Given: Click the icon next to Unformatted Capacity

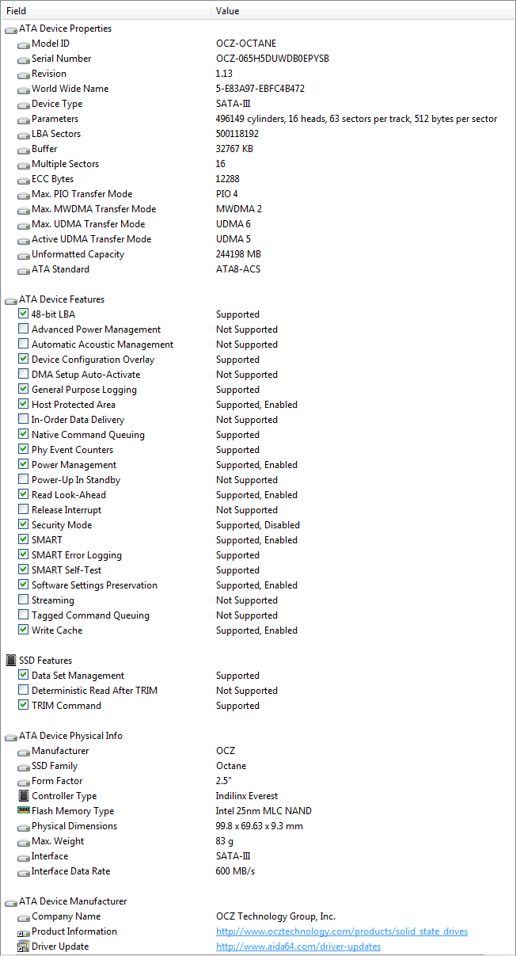Looking at the screenshot, I should coord(23,255).
